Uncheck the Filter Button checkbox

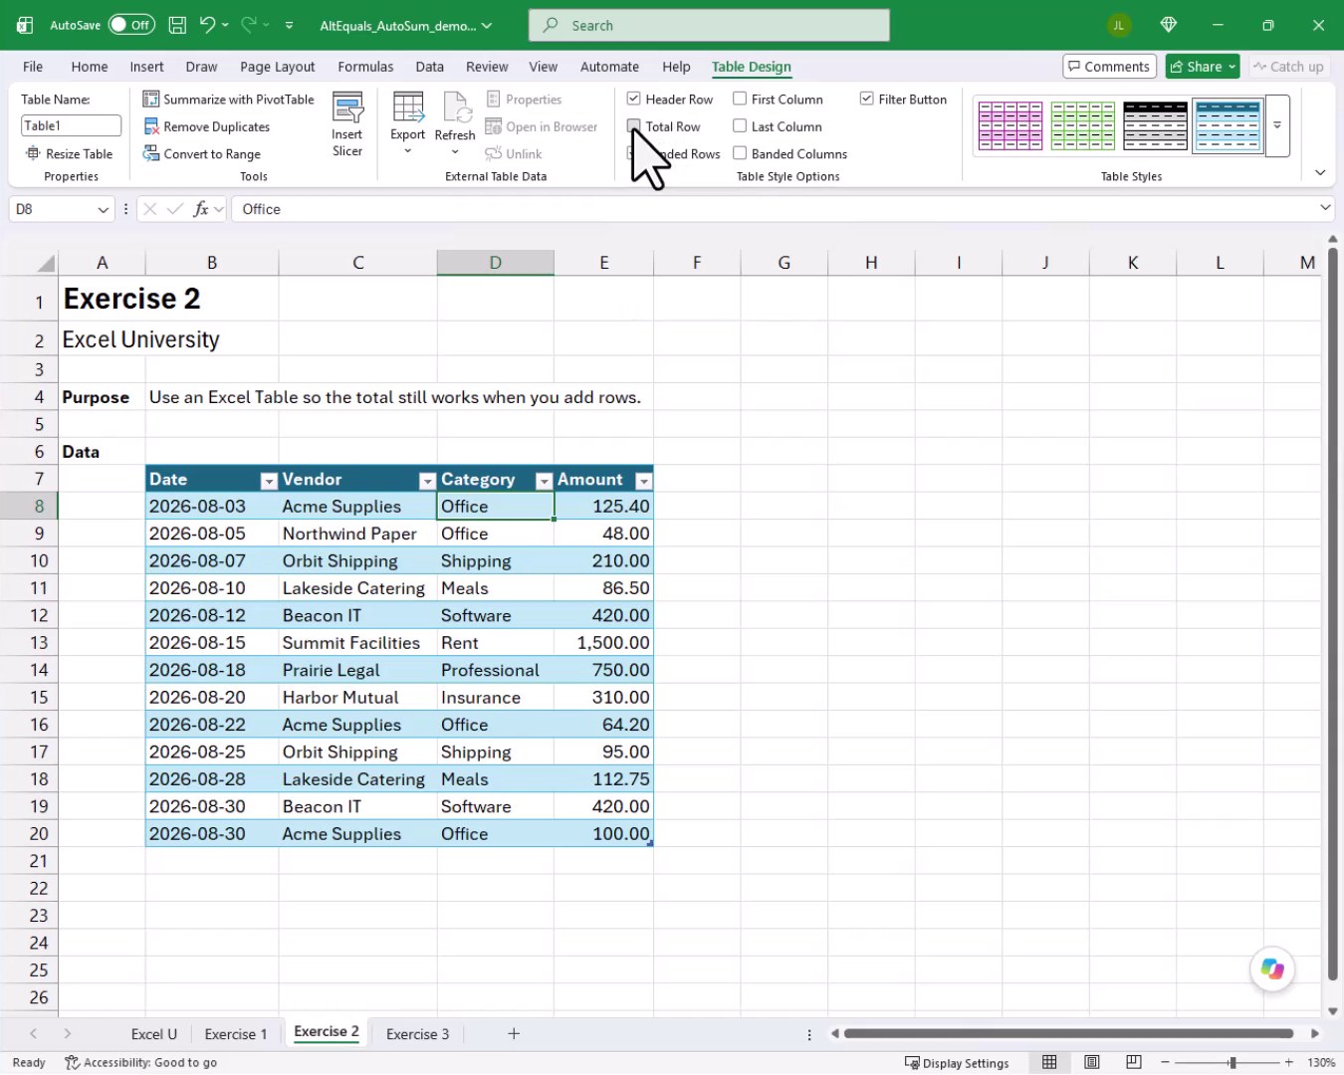(x=867, y=99)
